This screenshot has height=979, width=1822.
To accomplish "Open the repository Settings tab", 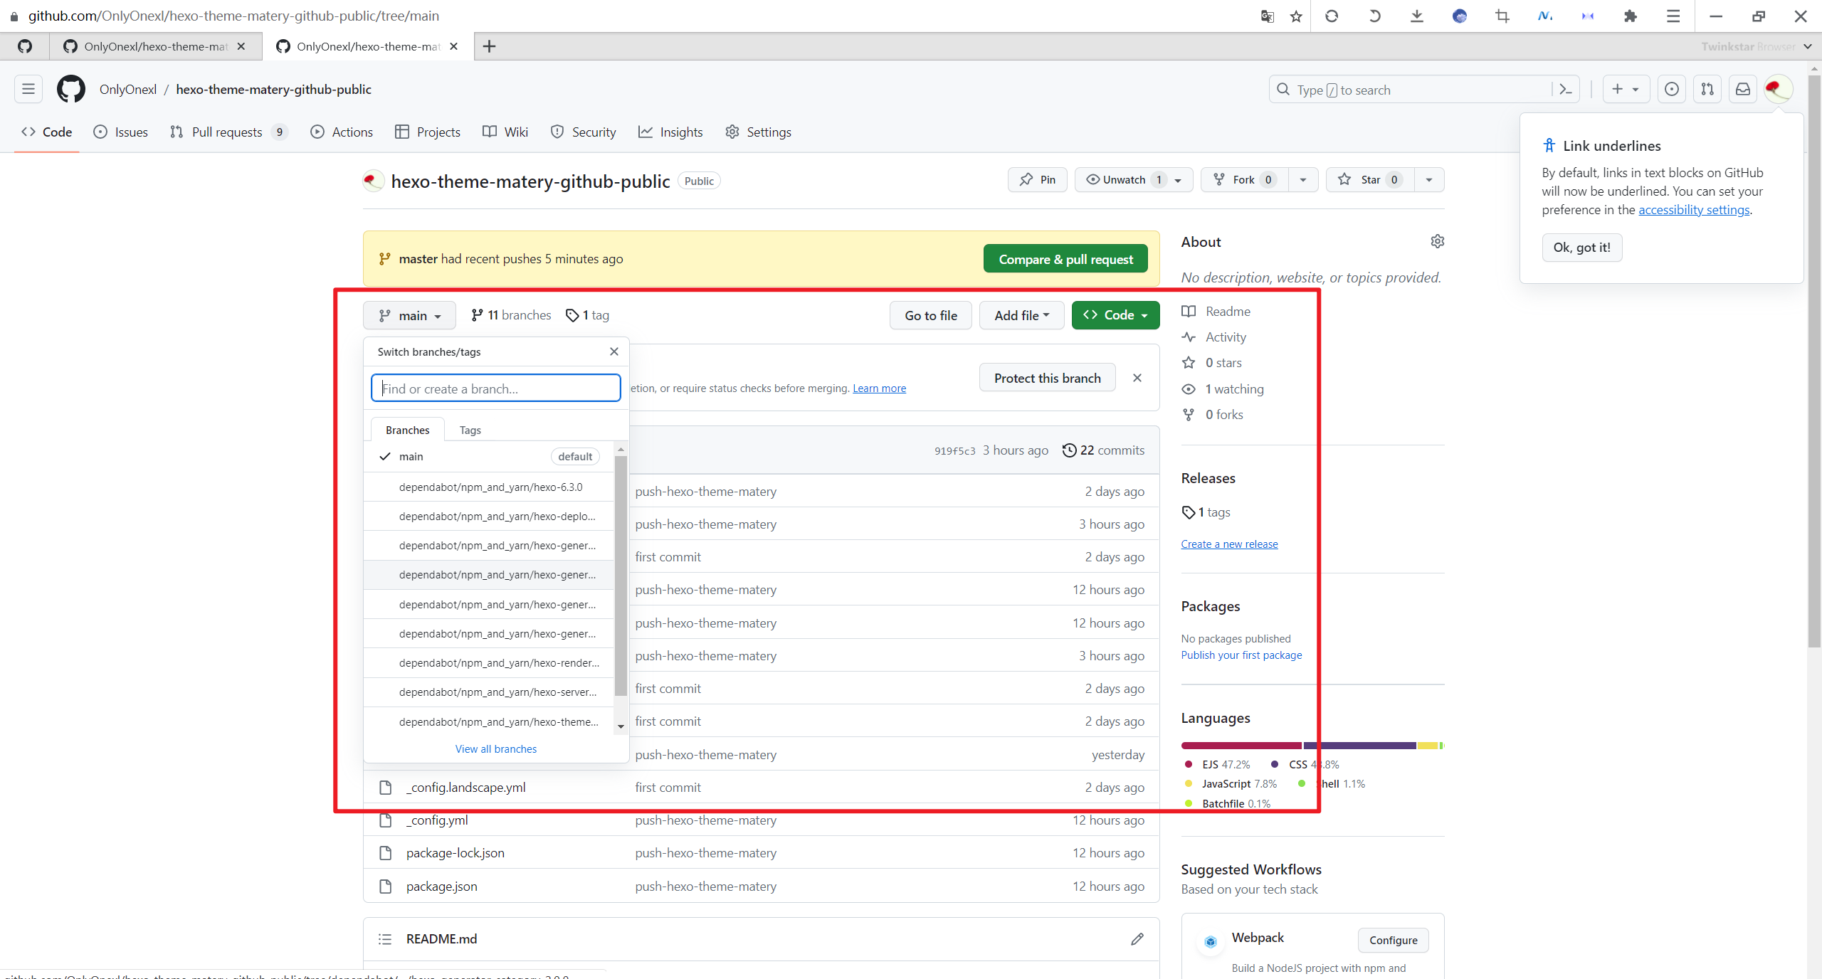I will click(758, 132).
